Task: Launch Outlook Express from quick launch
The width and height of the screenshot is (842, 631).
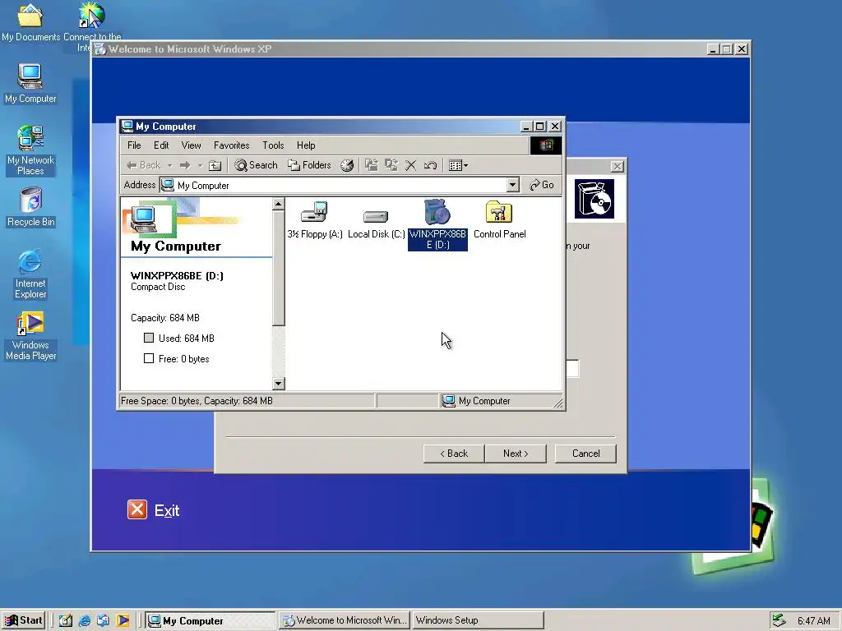Action: click(103, 621)
